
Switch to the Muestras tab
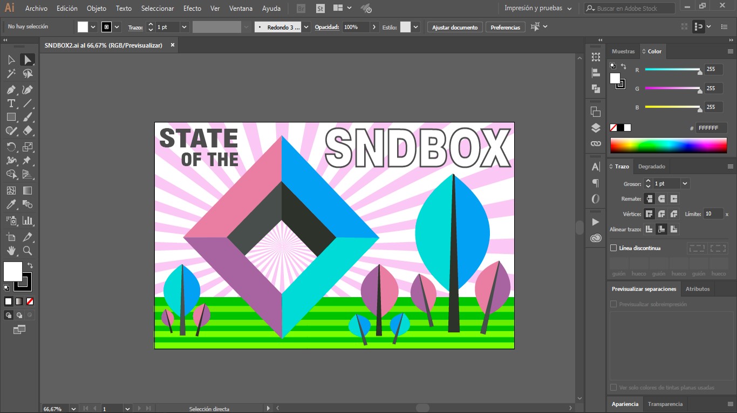(623, 51)
